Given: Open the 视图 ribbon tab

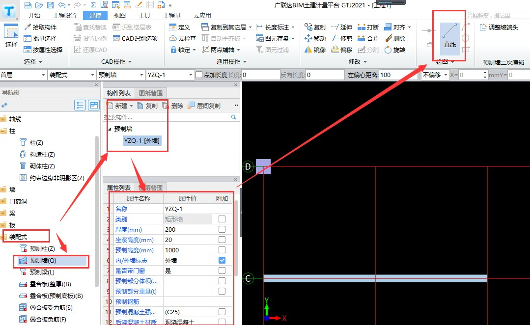Looking at the screenshot, I should [120, 15].
